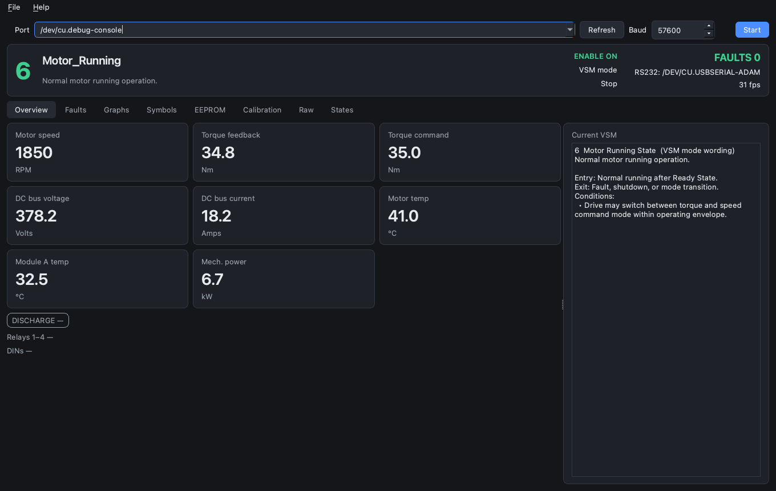776x491 pixels.
Task: Select the States tab
Action: pos(342,110)
